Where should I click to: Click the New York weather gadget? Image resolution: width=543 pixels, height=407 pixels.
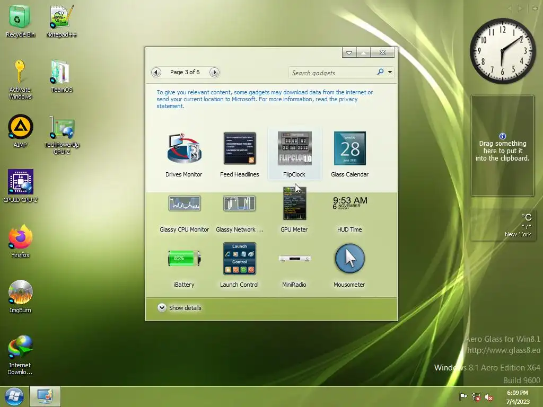click(x=503, y=225)
